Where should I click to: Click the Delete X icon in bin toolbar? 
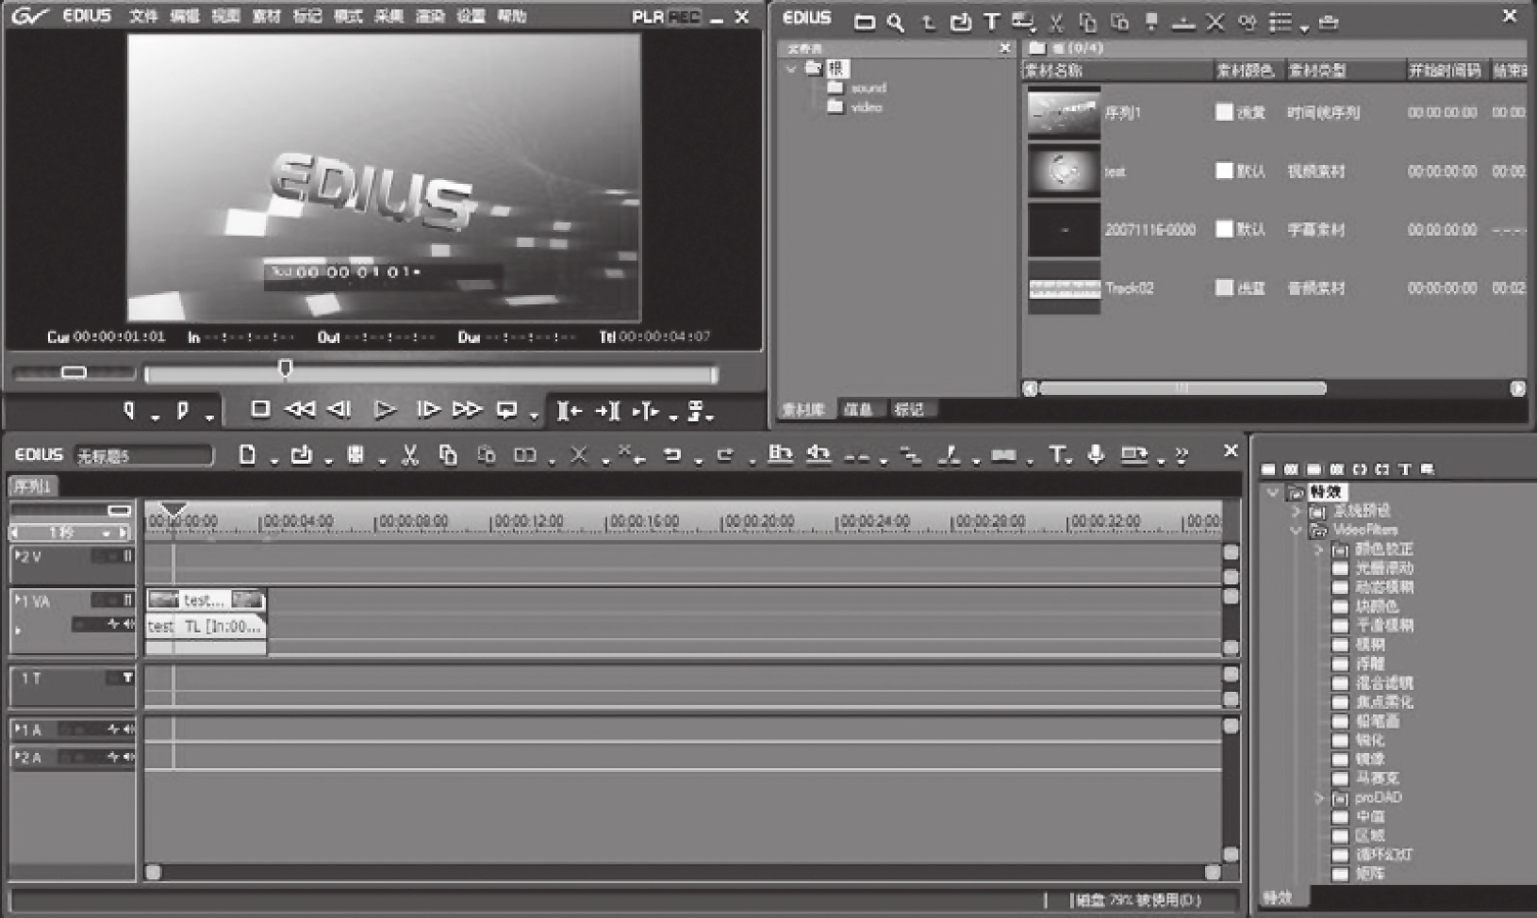click(x=1215, y=23)
